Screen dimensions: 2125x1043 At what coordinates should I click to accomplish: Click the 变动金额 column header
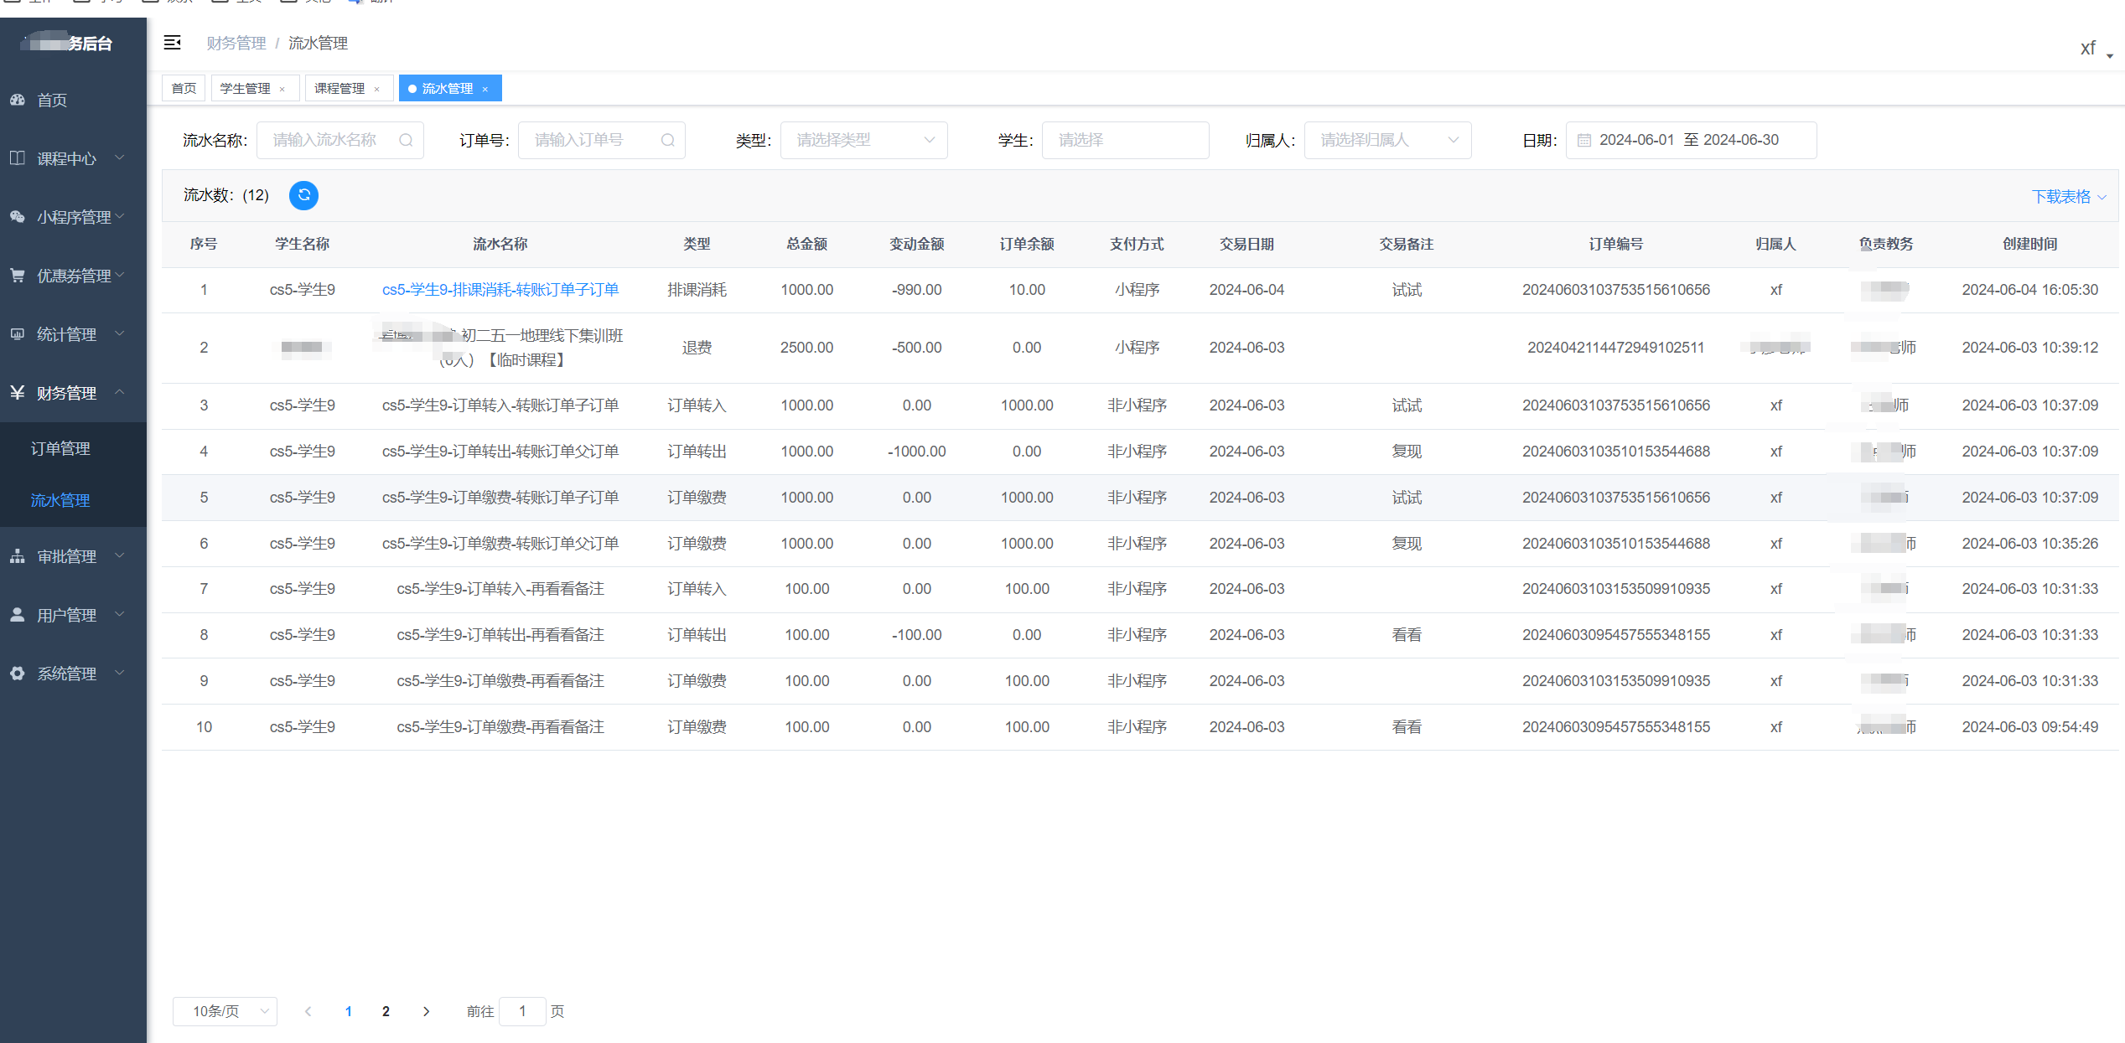916,244
